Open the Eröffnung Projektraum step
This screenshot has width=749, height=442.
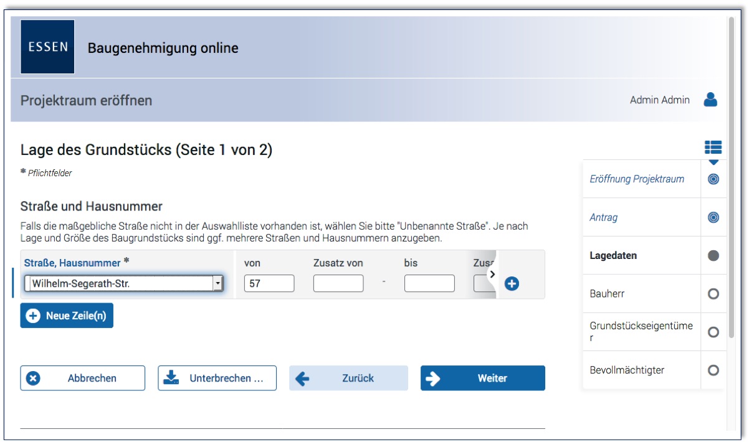pos(637,179)
